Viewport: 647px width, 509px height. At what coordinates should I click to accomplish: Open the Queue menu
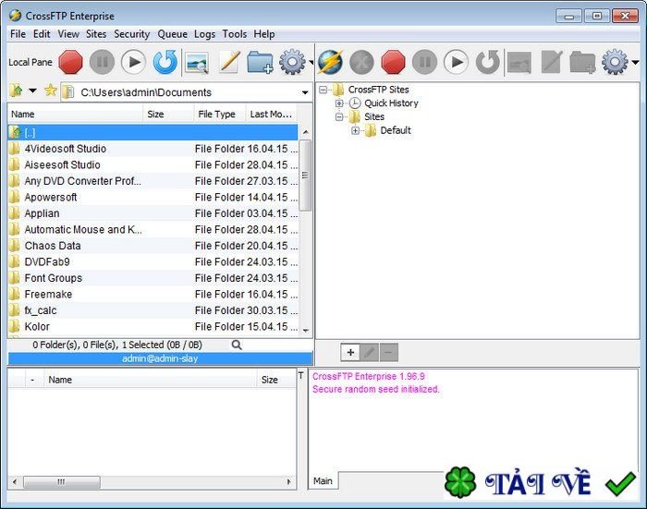[172, 34]
